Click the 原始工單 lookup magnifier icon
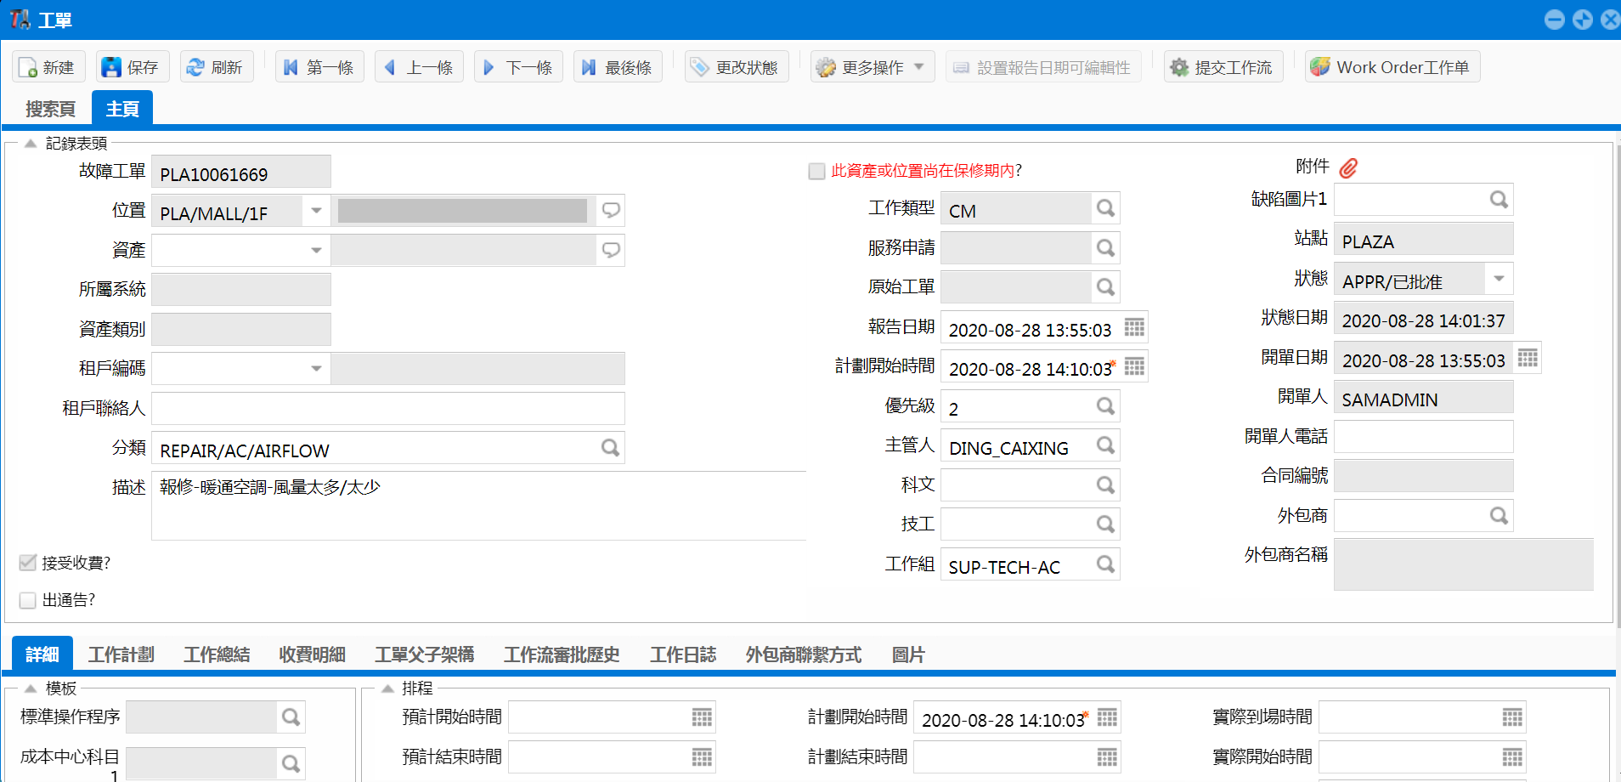The height and width of the screenshot is (782, 1621). pyautogui.click(x=1105, y=287)
